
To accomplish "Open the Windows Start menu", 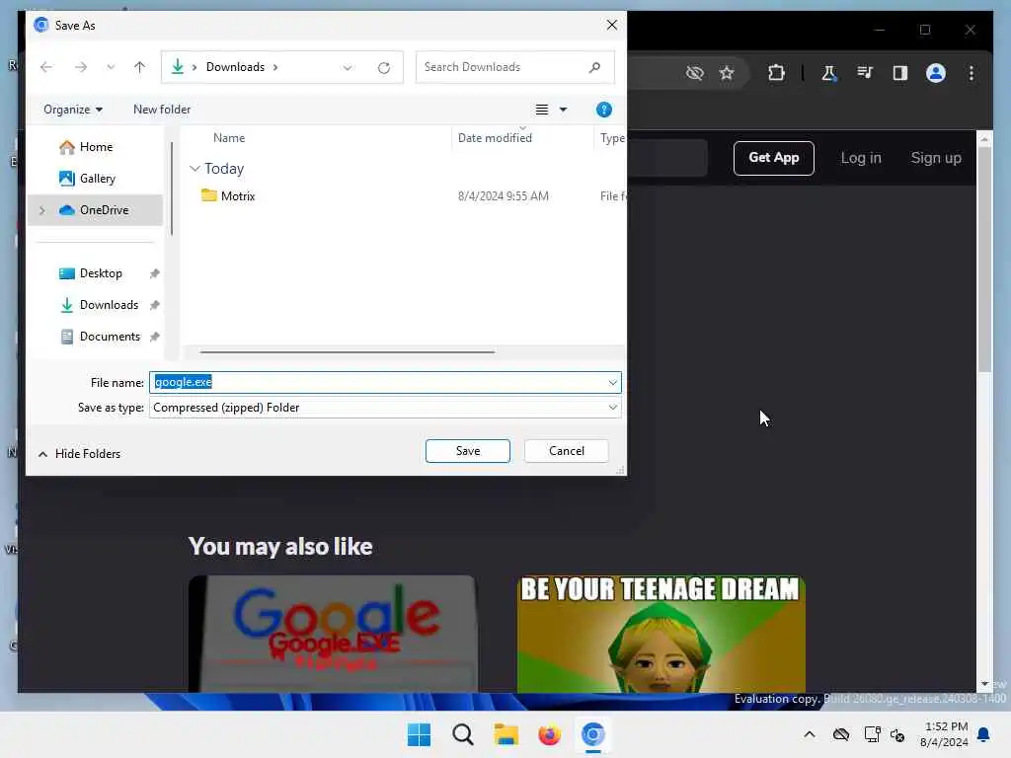I will coord(419,734).
